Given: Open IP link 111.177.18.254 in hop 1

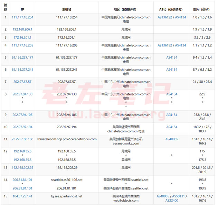Looking at the screenshot, I should click(22, 17).
